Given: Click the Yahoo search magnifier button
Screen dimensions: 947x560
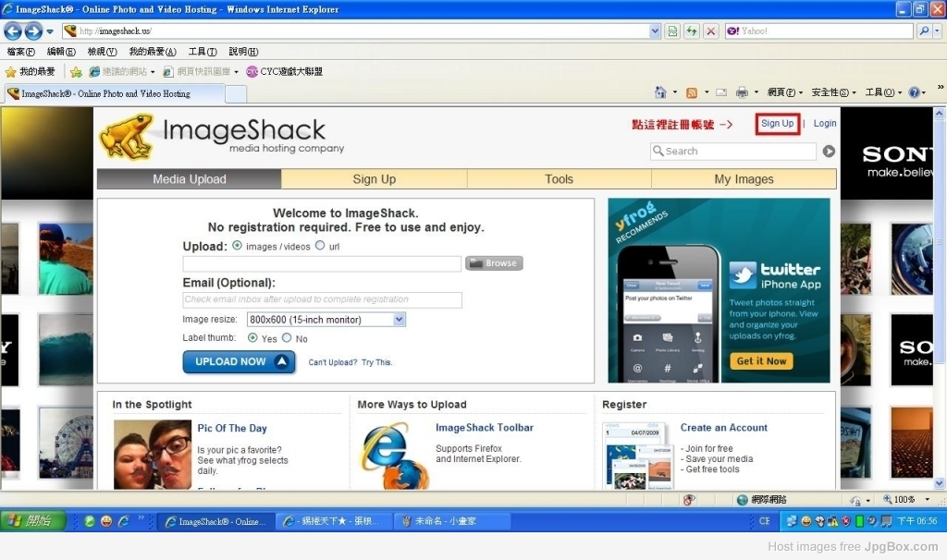Looking at the screenshot, I should click(x=925, y=31).
